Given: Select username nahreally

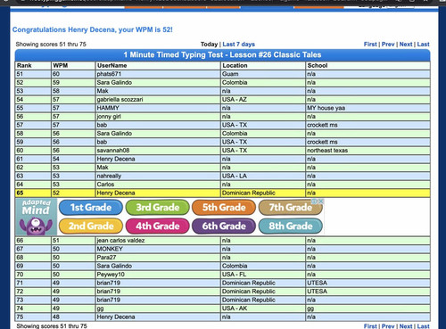Looking at the screenshot, I should 109,176.
